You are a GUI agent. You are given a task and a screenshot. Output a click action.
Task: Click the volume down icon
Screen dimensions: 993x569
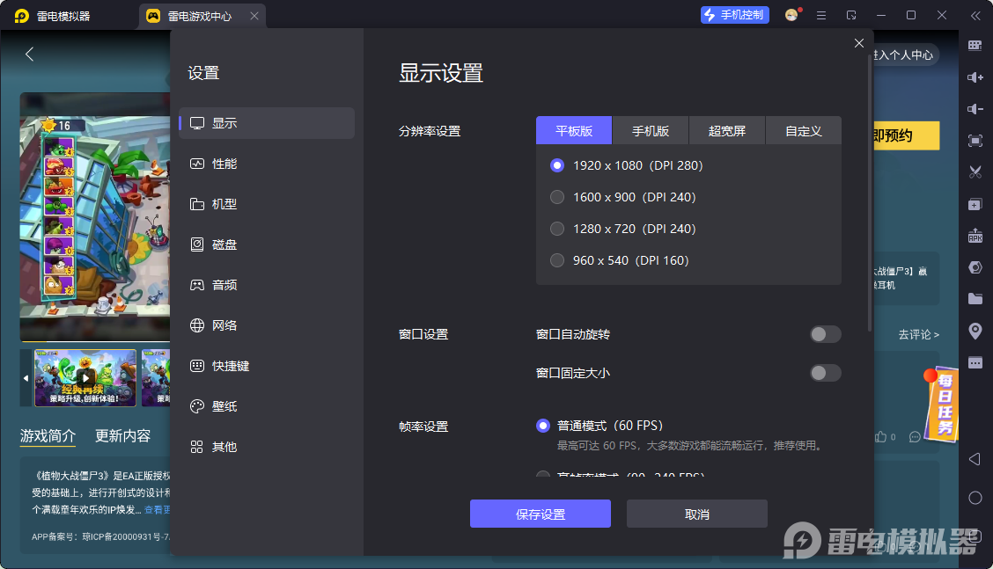coord(975,109)
